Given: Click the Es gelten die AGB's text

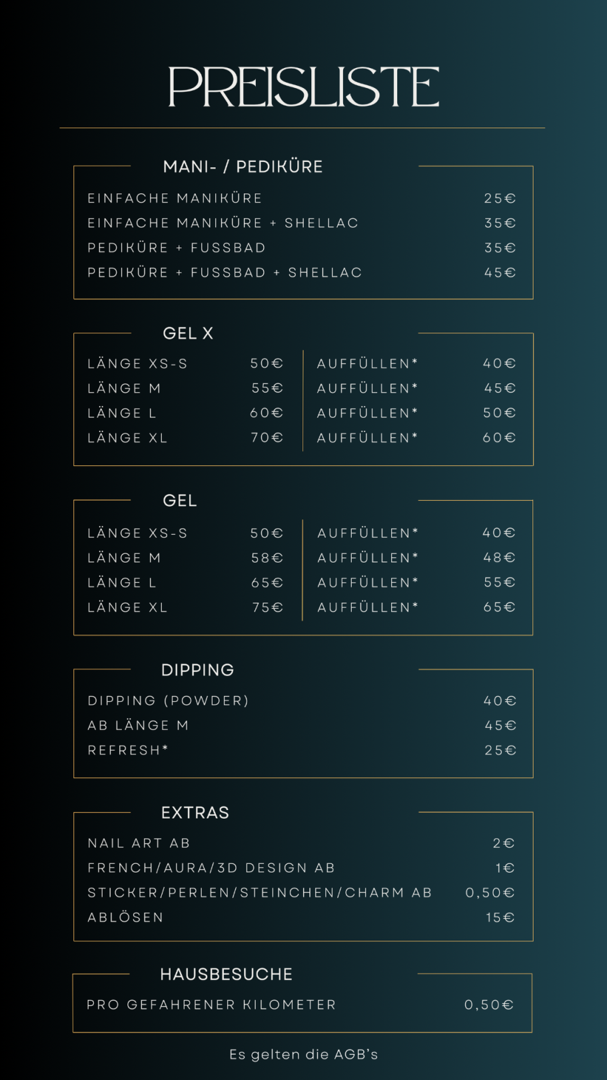Looking at the screenshot, I should pos(304,1055).
